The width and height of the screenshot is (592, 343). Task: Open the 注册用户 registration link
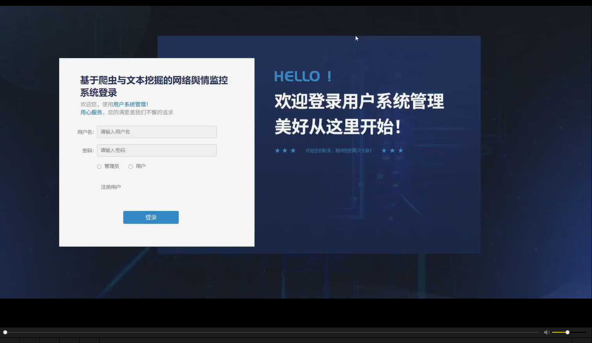coord(111,187)
